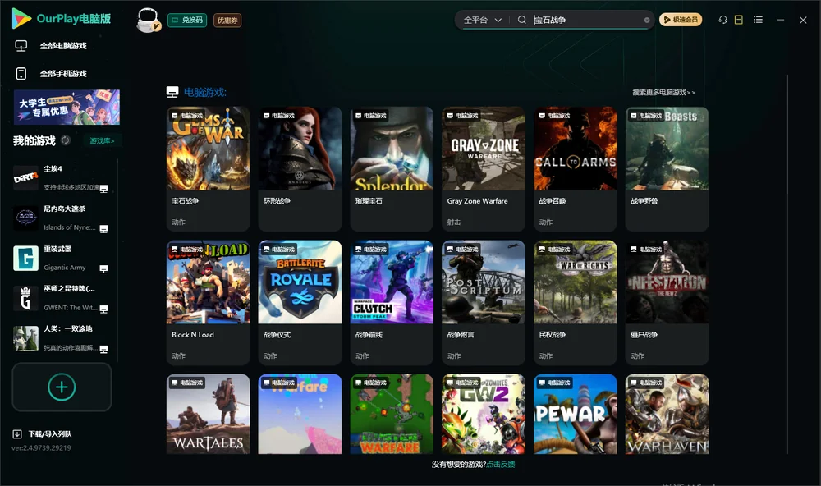Click the 点击反馈 feedback link
The width and height of the screenshot is (821, 486).
pos(501,465)
